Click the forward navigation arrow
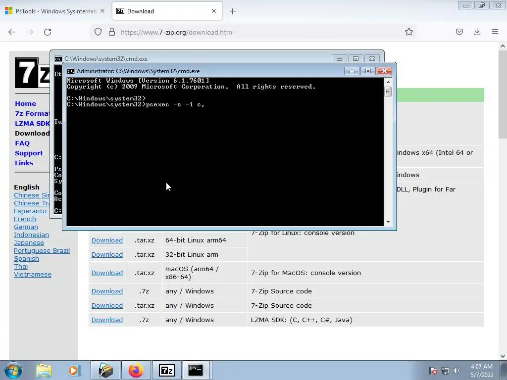 coord(30,32)
